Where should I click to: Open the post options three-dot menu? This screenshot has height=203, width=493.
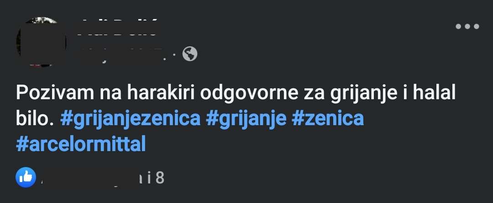tap(467, 26)
